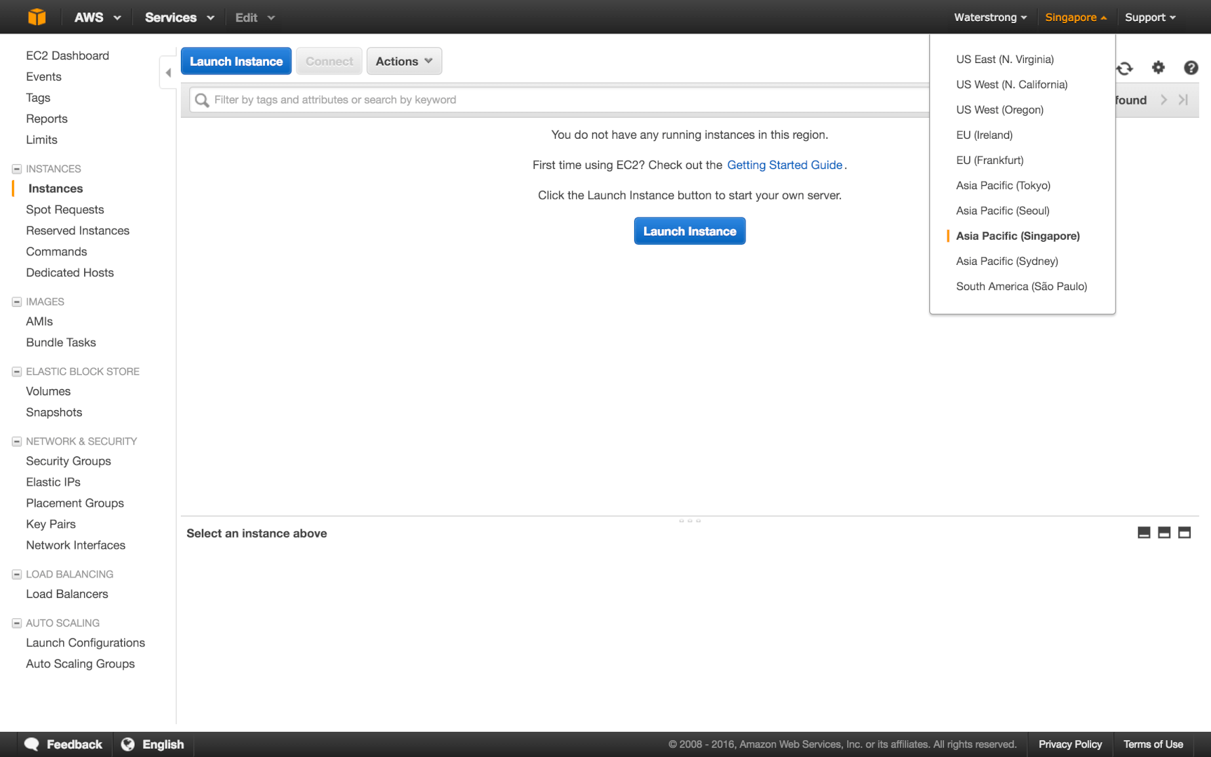The image size is (1211, 757).
Task: Open EC2 Dashboard in sidebar
Action: tap(67, 55)
